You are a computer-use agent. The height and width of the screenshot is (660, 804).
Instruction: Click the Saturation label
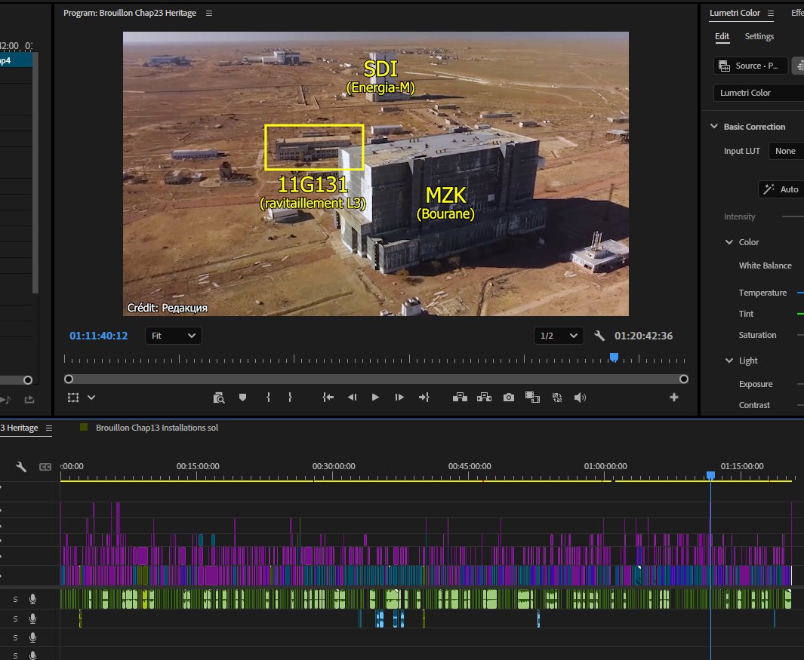point(757,335)
